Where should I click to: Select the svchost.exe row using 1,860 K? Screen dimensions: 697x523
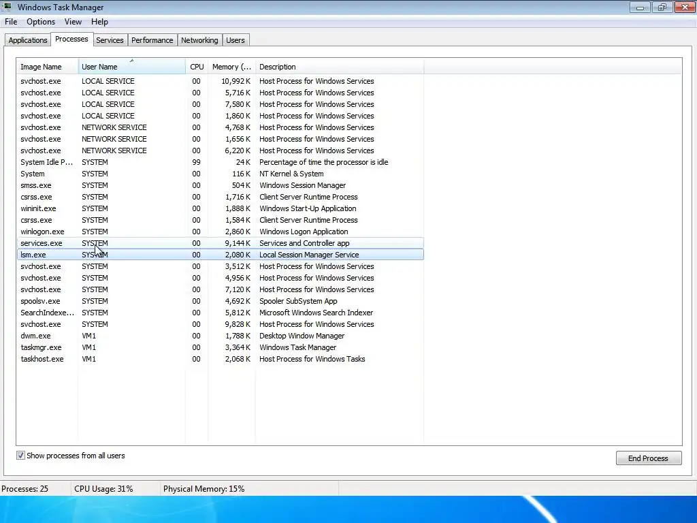click(220, 116)
